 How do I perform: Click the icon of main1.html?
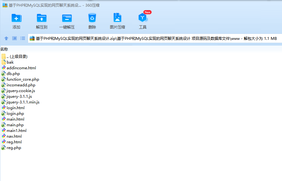coord(3,130)
